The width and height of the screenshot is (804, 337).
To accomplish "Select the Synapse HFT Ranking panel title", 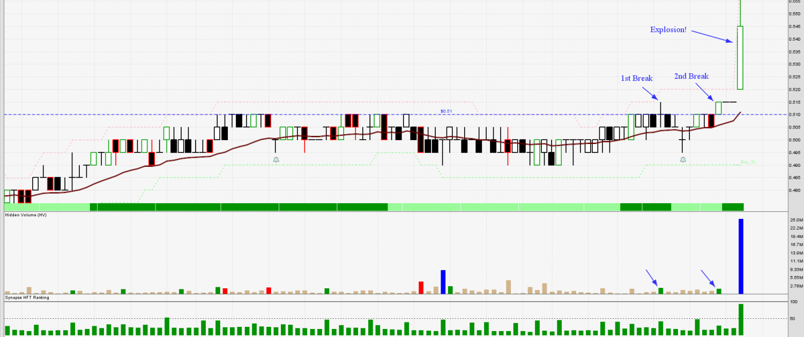I will pyautogui.click(x=27, y=297).
